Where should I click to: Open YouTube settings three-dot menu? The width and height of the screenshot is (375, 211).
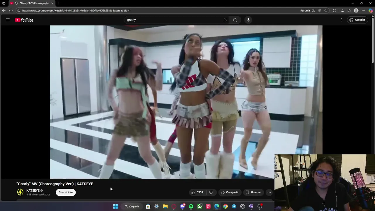pos(342,20)
